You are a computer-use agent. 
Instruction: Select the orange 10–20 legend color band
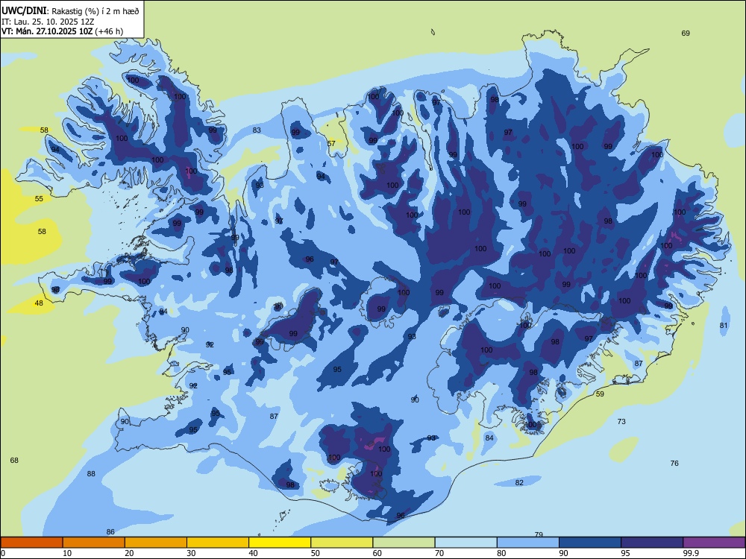click(94, 543)
